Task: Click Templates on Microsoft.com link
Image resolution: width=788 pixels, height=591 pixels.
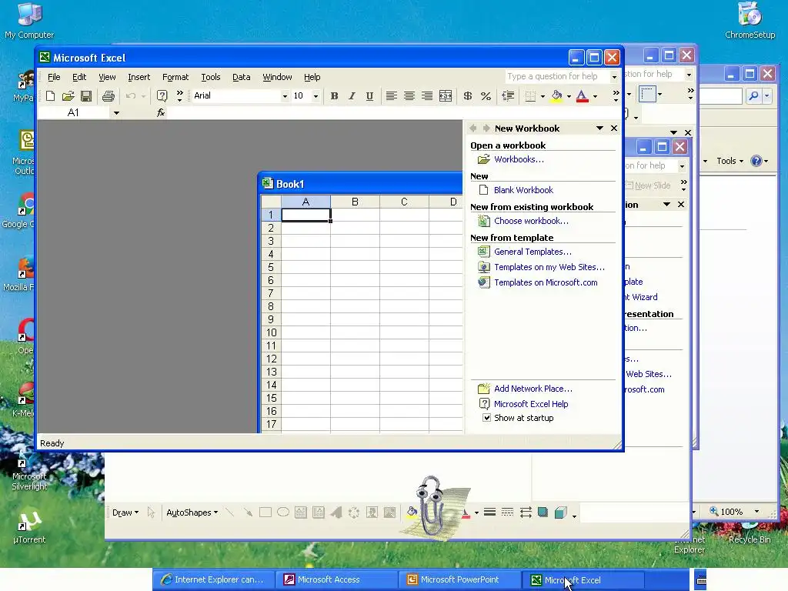Action: point(546,282)
